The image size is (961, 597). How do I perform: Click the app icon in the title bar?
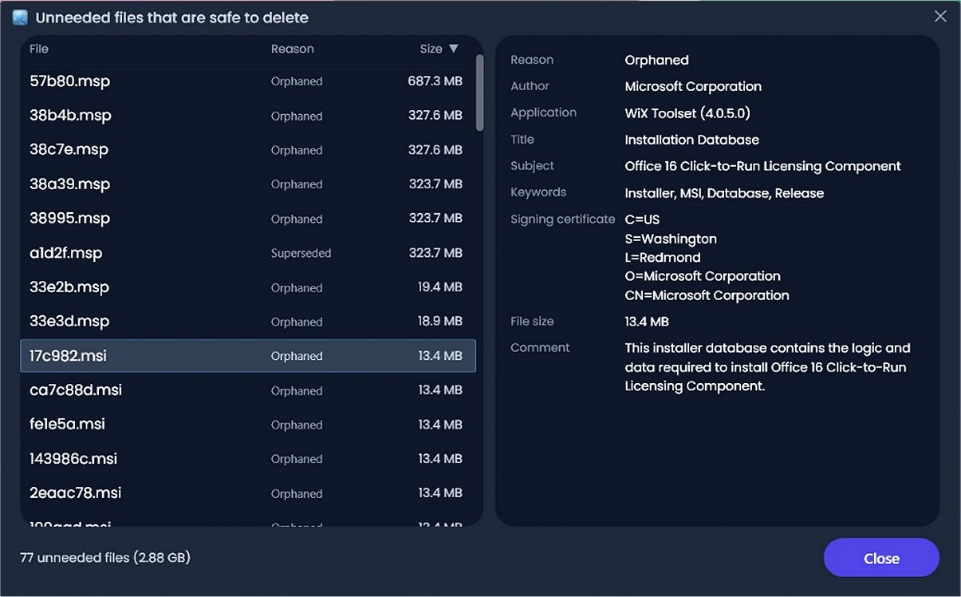coord(20,18)
